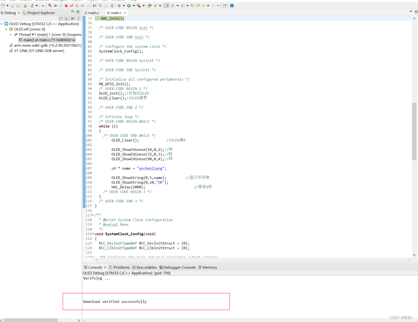
Task: Open the Back history dropdown arrow
Action: click(x=208, y=6)
